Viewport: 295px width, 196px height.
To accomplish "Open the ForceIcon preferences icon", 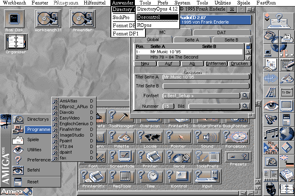I will [236, 137].
